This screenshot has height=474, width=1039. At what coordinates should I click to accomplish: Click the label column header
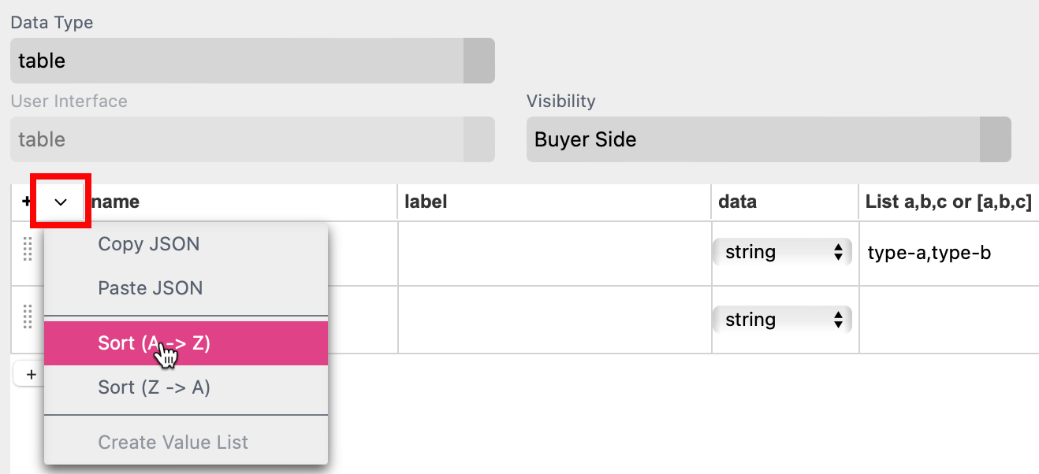coord(426,202)
